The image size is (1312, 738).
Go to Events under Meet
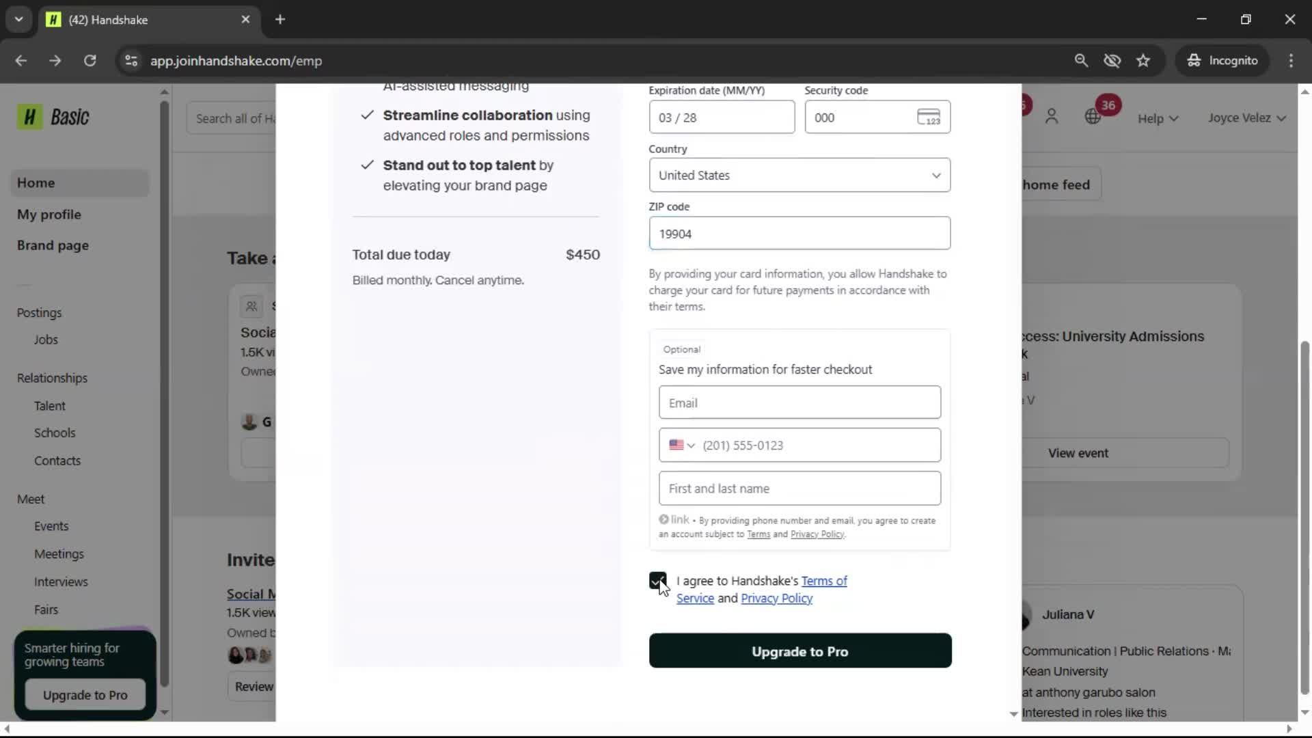pyautogui.click(x=51, y=526)
